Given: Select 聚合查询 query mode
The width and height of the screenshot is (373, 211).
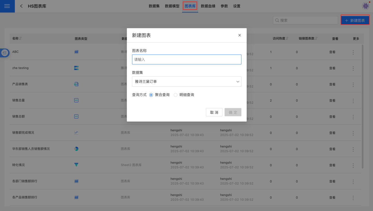Looking at the screenshot, I should pos(151,95).
